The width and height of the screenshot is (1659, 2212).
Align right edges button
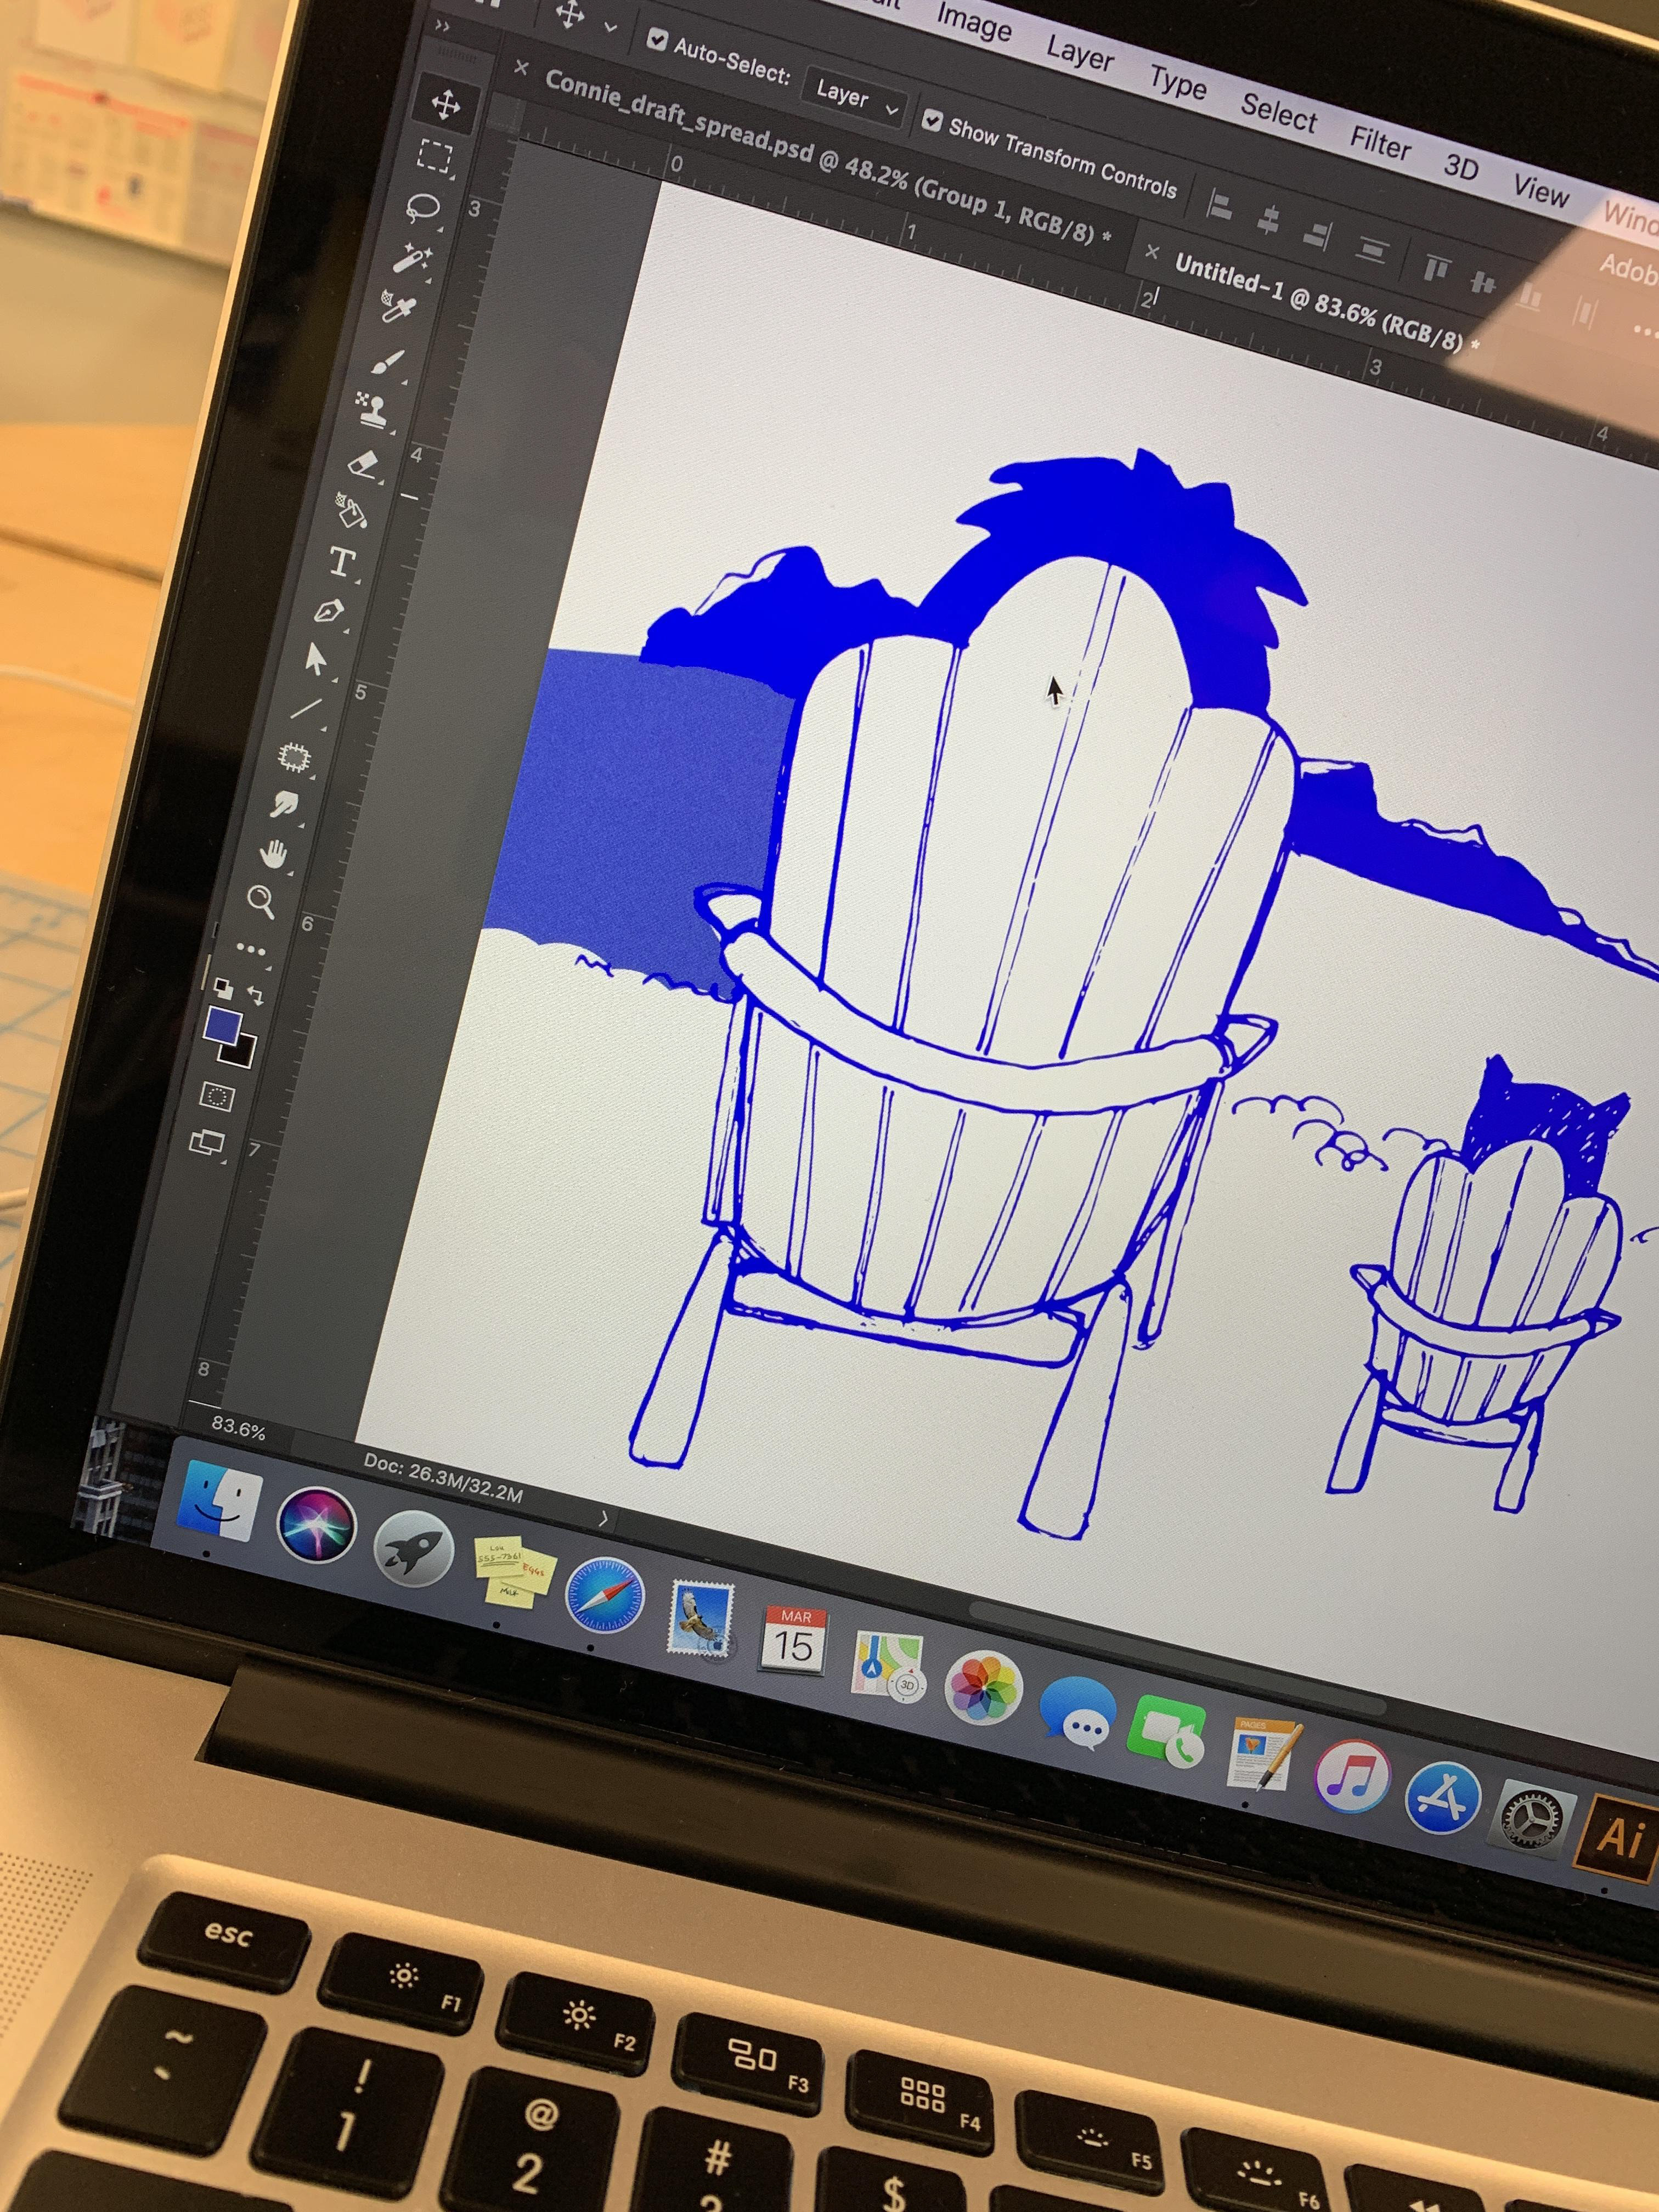(1317, 235)
